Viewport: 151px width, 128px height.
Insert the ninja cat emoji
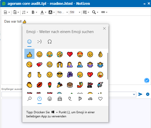[90, 85]
